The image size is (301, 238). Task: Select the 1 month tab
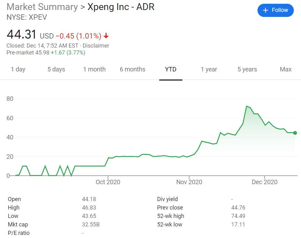point(94,69)
